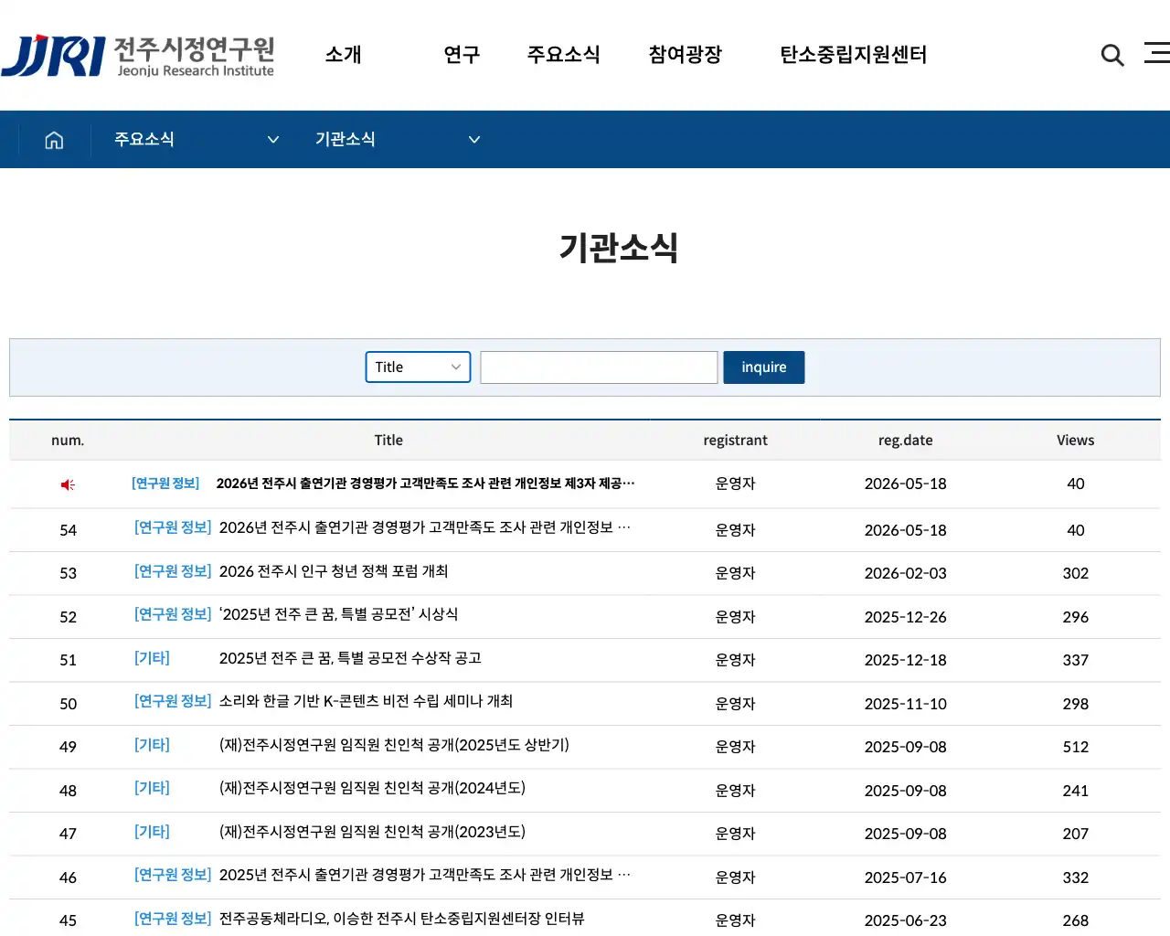Click the num. column header
Viewport: 1170px width, 936px height.
[x=68, y=441]
